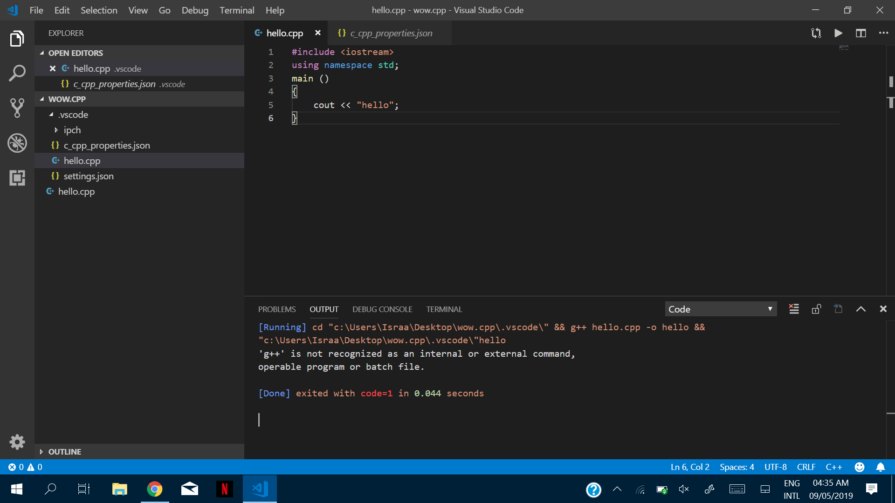This screenshot has height=503, width=895.
Task: Switch to the Terminal panel tab
Action: [x=444, y=309]
